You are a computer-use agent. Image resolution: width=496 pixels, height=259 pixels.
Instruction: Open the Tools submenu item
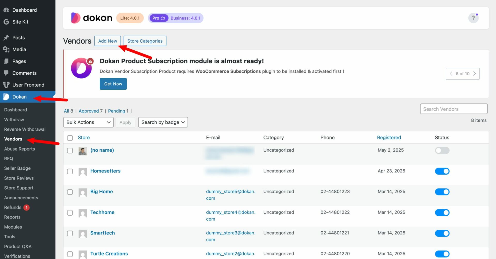click(x=10, y=237)
